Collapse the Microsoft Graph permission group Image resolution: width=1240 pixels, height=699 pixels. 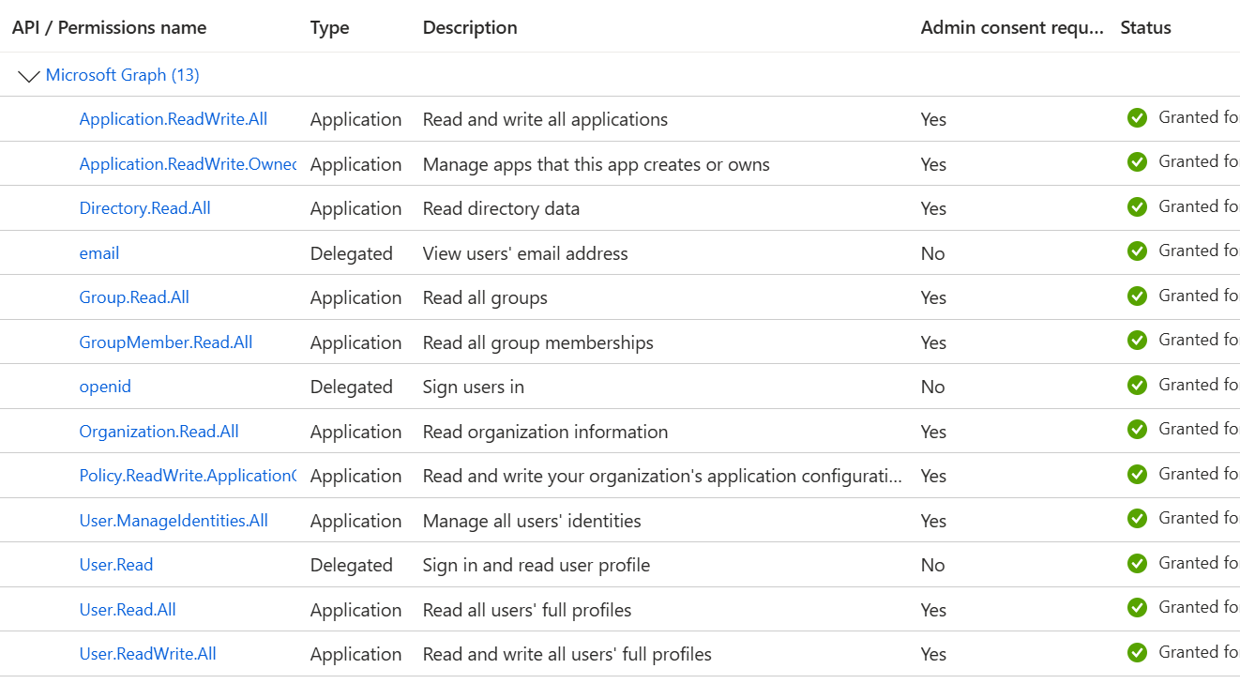pos(28,75)
